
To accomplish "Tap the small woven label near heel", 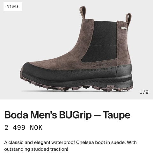I will click(x=124, y=28).
